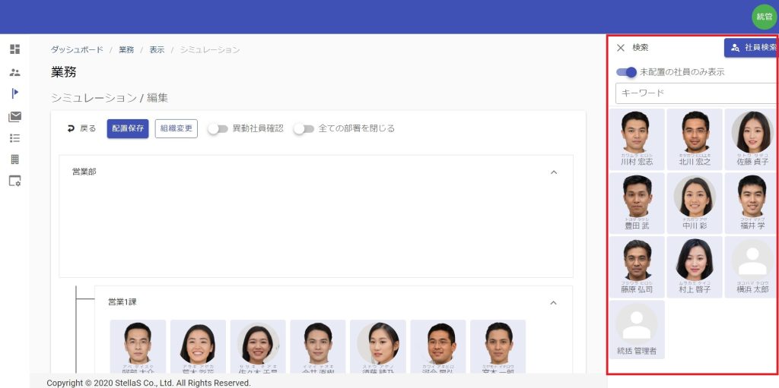The image size is (779, 388).
Task: Close the search panel with X icon
Action: pyautogui.click(x=621, y=48)
